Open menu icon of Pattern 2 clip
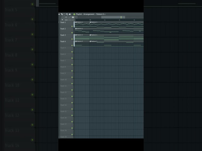Screen dimensions: 202x151 pos(76,29)
